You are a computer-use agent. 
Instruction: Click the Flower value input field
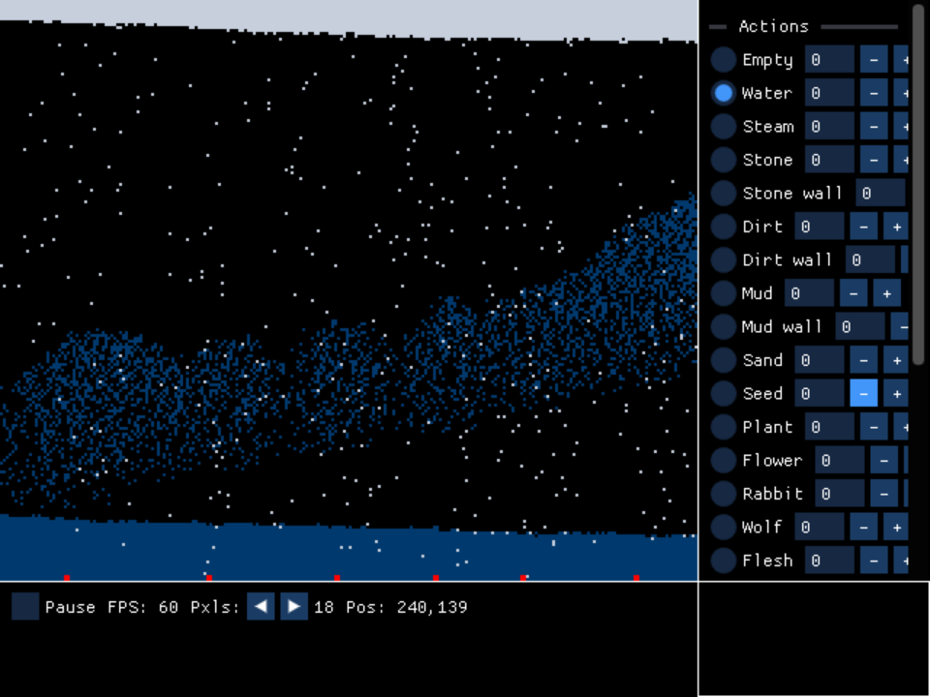pos(840,460)
